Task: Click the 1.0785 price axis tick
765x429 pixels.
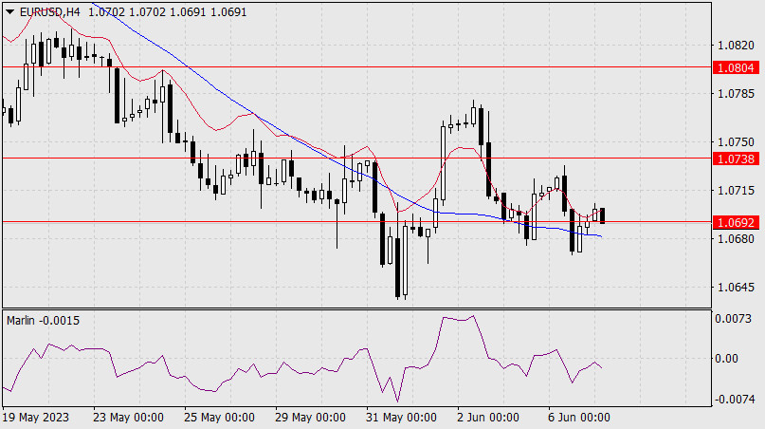Action: [737, 93]
